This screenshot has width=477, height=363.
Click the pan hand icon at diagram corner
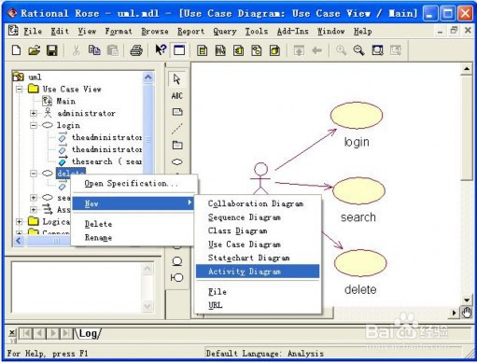(x=467, y=313)
